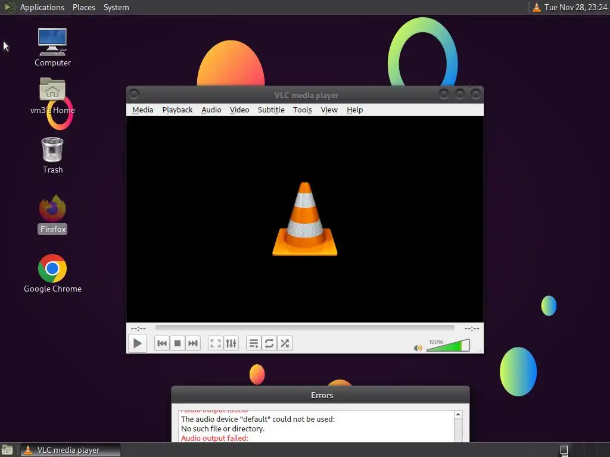Click scroll-up arrow in Errors dialog

(x=458, y=415)
